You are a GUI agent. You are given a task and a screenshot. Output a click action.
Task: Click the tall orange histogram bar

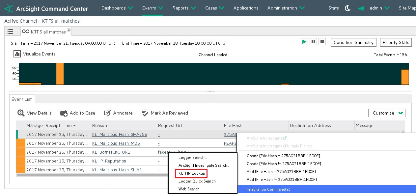click(60, 74)
